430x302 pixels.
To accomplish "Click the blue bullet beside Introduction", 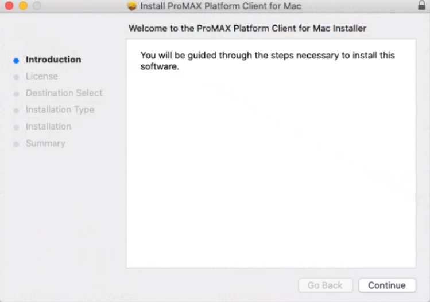I will (x=16, y=61).
